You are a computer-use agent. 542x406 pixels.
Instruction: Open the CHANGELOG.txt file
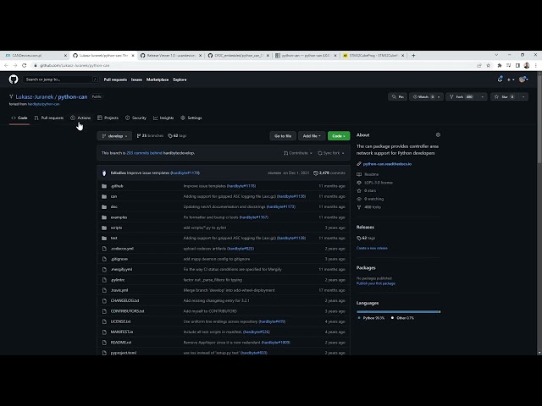tap(124, 301)
